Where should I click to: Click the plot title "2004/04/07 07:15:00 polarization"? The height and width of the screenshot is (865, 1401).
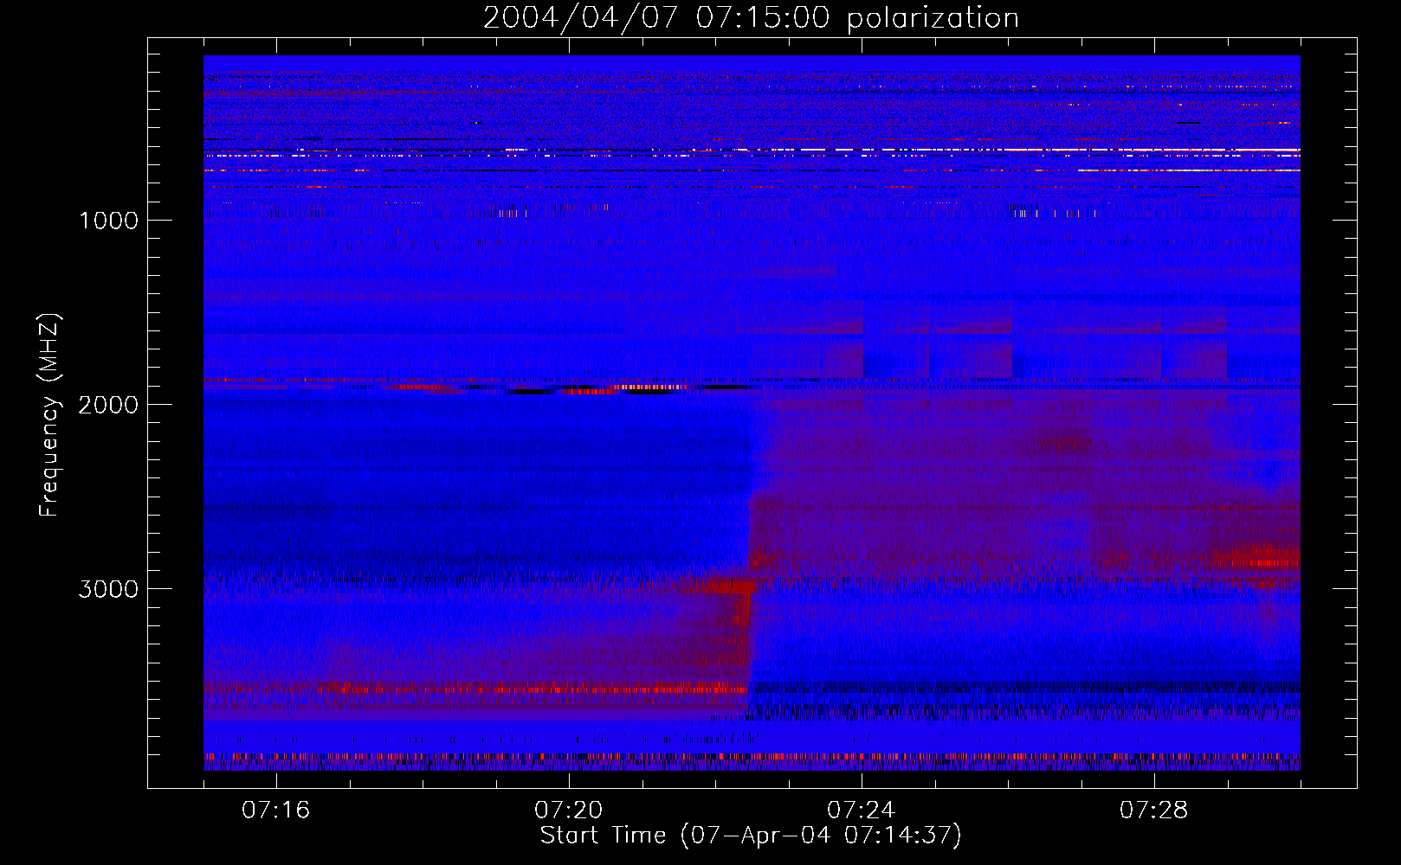(x=751, y=18)
